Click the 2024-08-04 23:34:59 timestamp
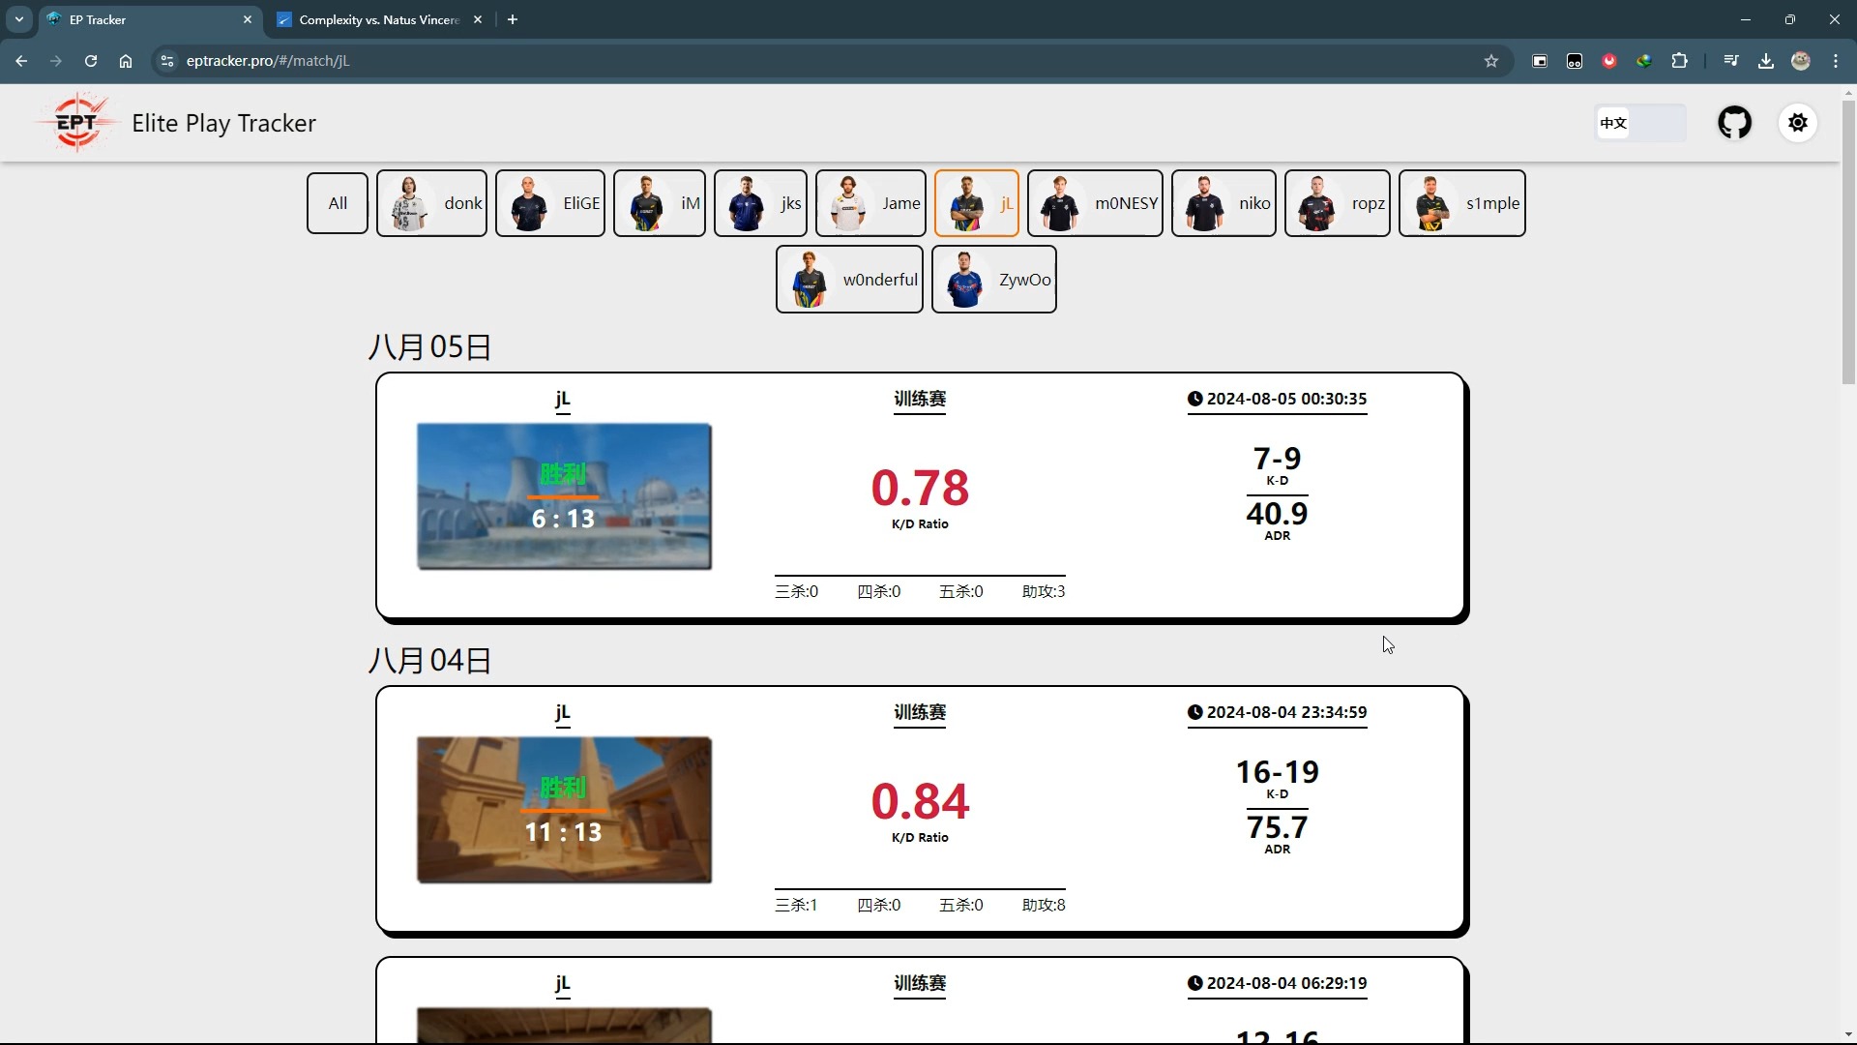Image resolution: width=1857 pixels, height=1045 pixels. coord(1277,712)
